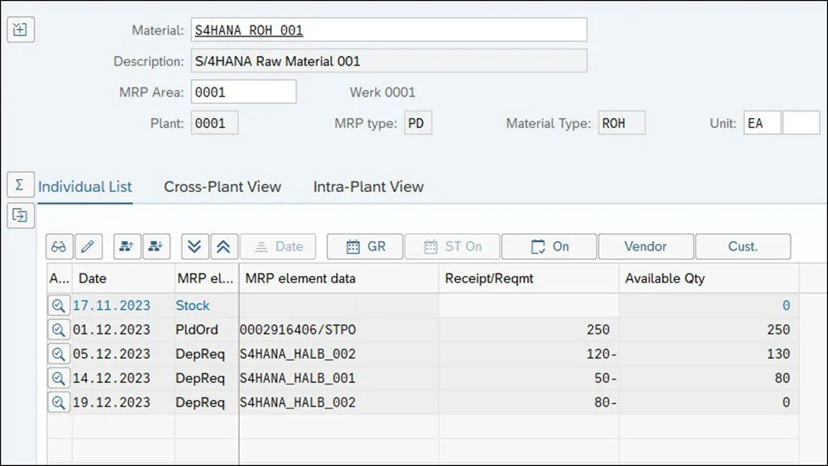This screenshot has width=828, height=466.
Task: Open details for the 05.12.2023 DepReq row
Action: (x=59, y=354)
